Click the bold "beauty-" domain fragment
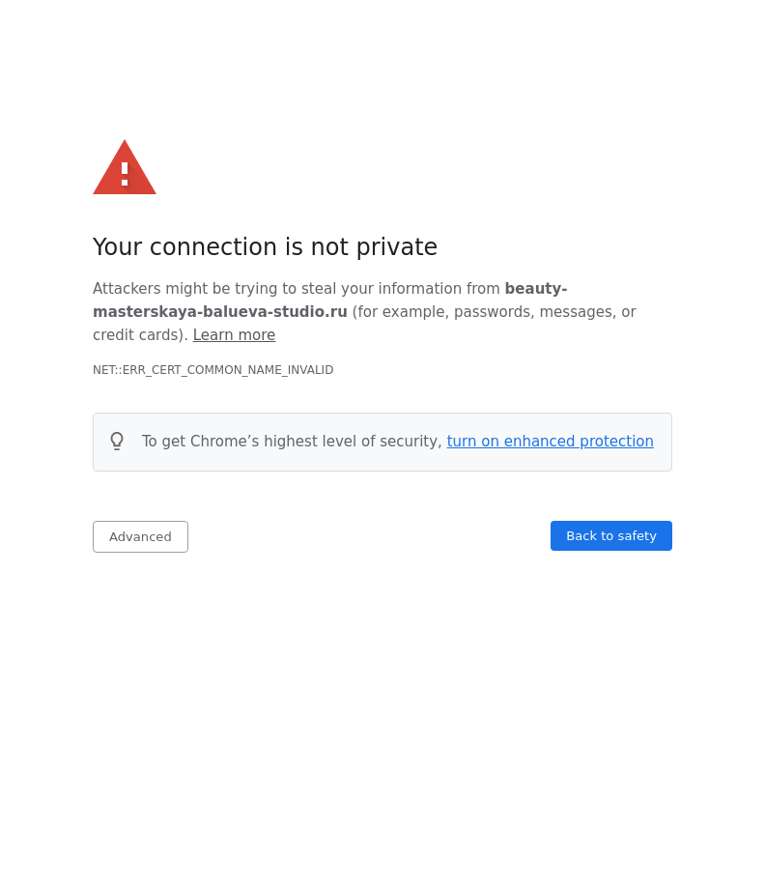Viewport: 765px width, 888px height. [x=535, y=289]
